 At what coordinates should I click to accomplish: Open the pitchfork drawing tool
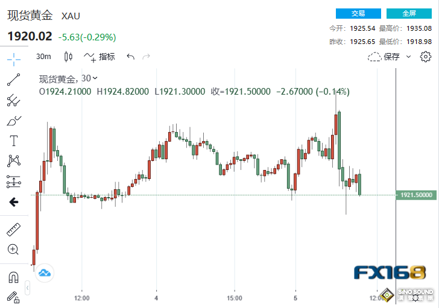13,100
